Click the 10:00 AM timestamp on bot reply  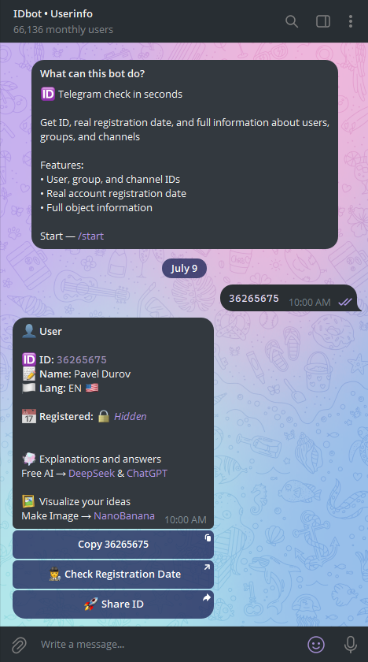pyautogui.click(x=186, y=519)
